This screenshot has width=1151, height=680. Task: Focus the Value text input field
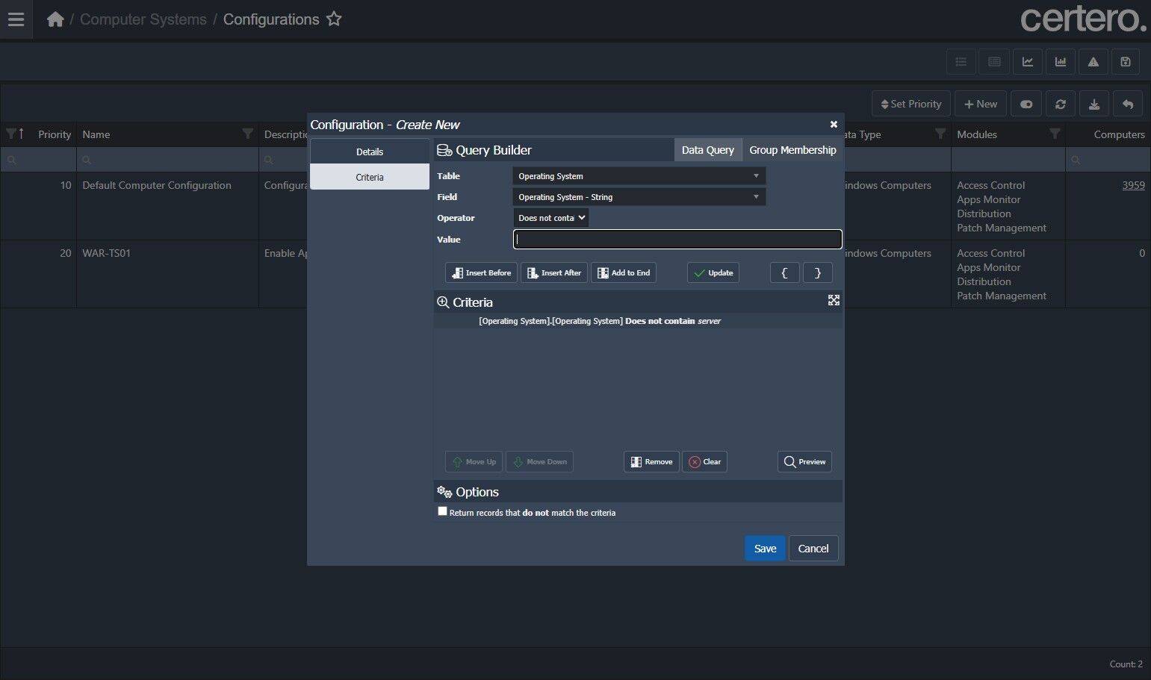click(x=677, y=240)
